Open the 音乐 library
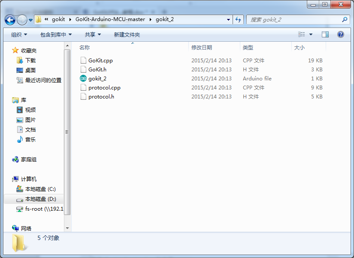Viewport: 354px width, 258px height. coord(26,140)
